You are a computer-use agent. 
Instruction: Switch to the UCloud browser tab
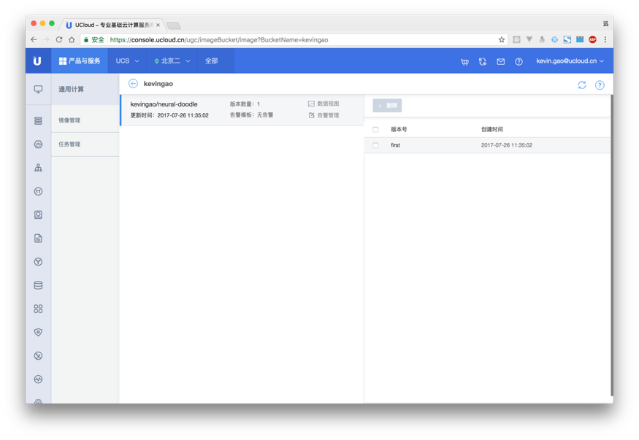[x=112, y=25]
